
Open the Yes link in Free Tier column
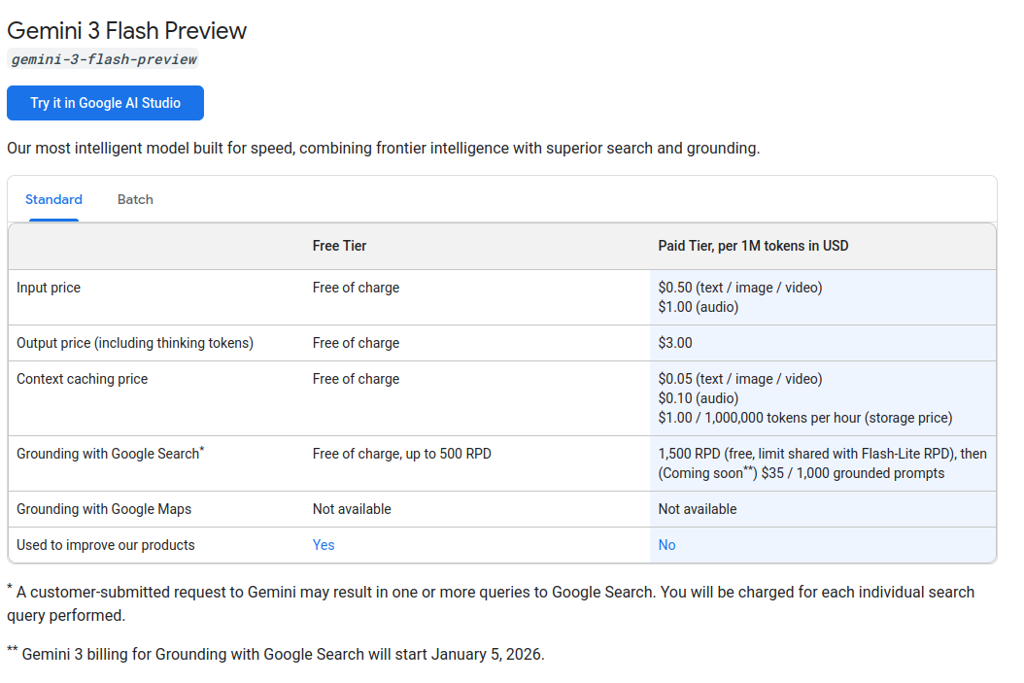(324, 545)
